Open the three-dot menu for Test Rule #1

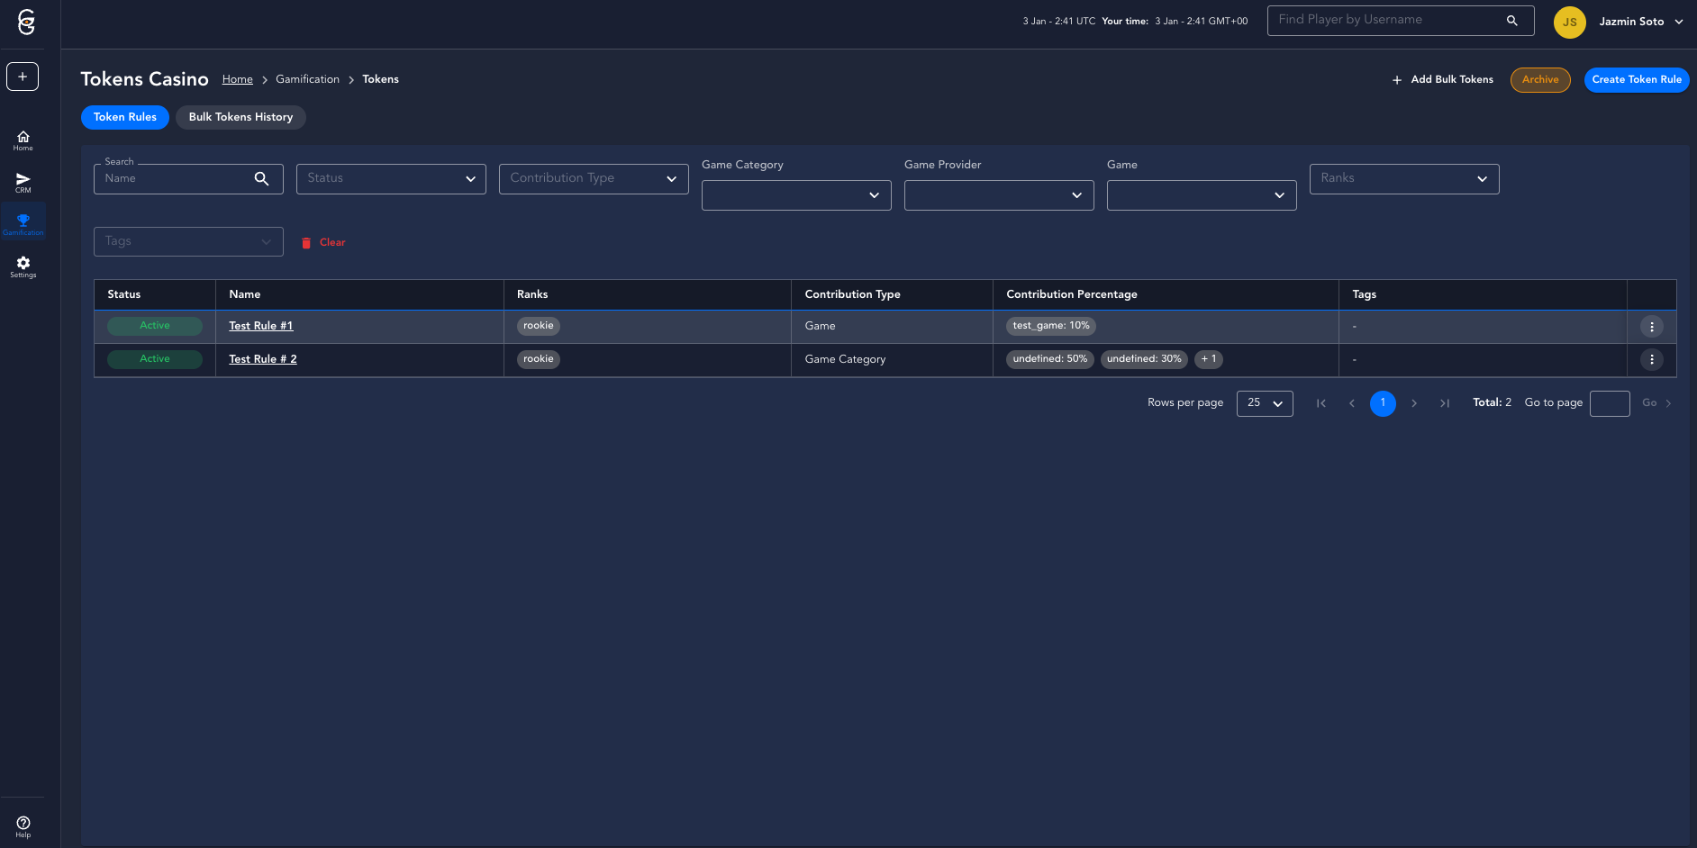(1651, 327)
